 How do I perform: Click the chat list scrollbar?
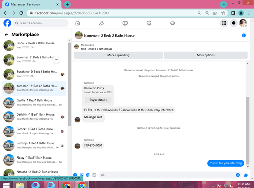[x=70, y=84]
